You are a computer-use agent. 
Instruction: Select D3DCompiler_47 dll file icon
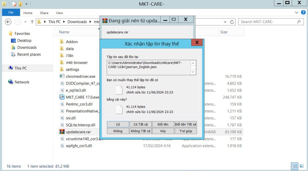click(62, 83)
